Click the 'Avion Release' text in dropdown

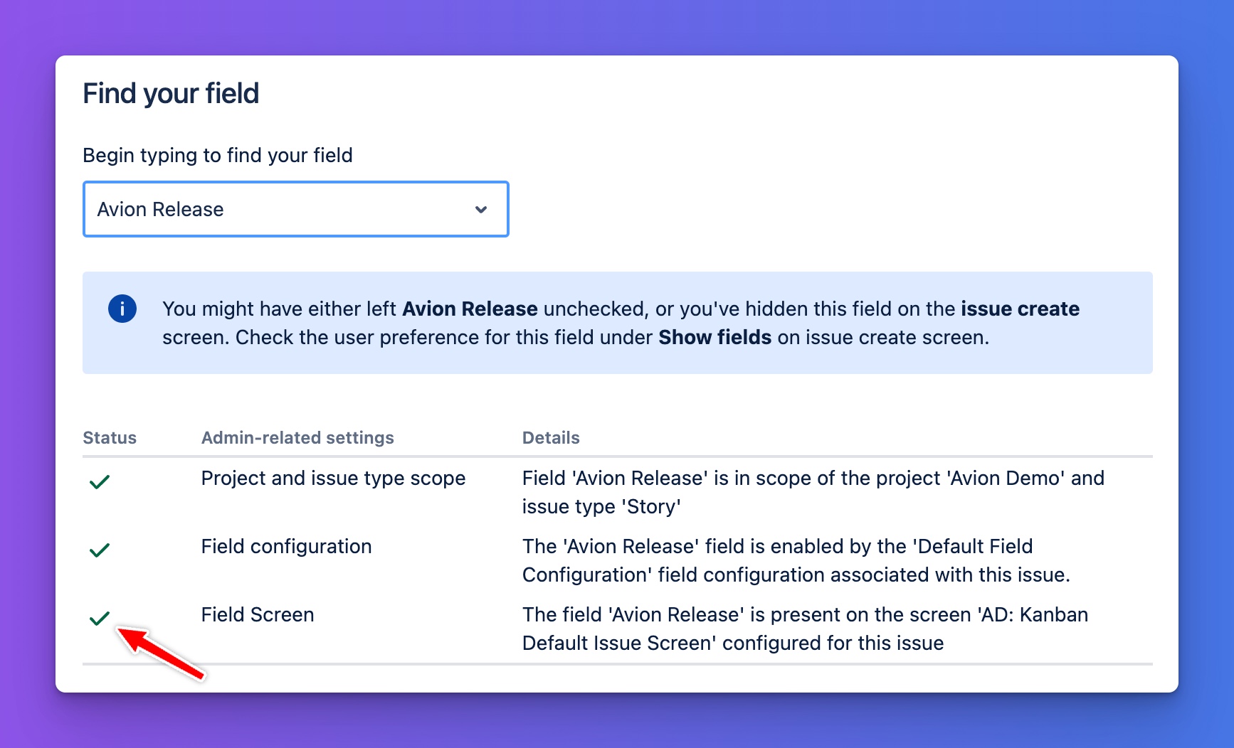[161, 210]
